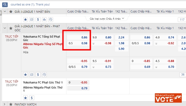This screenshot has height=106, width=186.
Task: Expand the FANTASY MATCH section chevron
Action: [5, 104]
